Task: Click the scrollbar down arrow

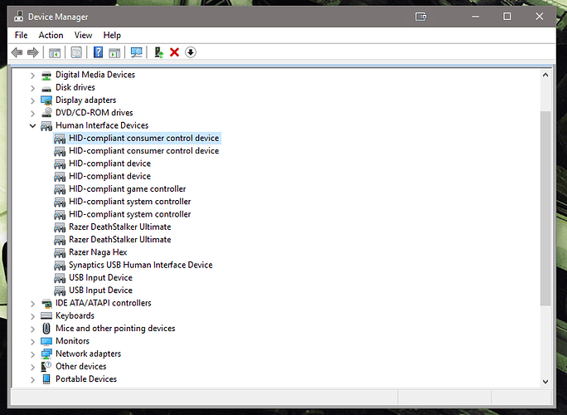Action: pyautogui.click(x=545, y=380)
